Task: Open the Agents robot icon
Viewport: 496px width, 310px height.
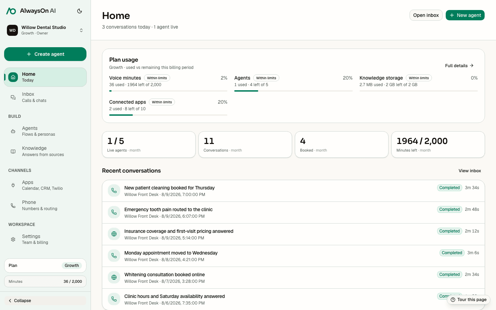Action: [x=13, y=131]
